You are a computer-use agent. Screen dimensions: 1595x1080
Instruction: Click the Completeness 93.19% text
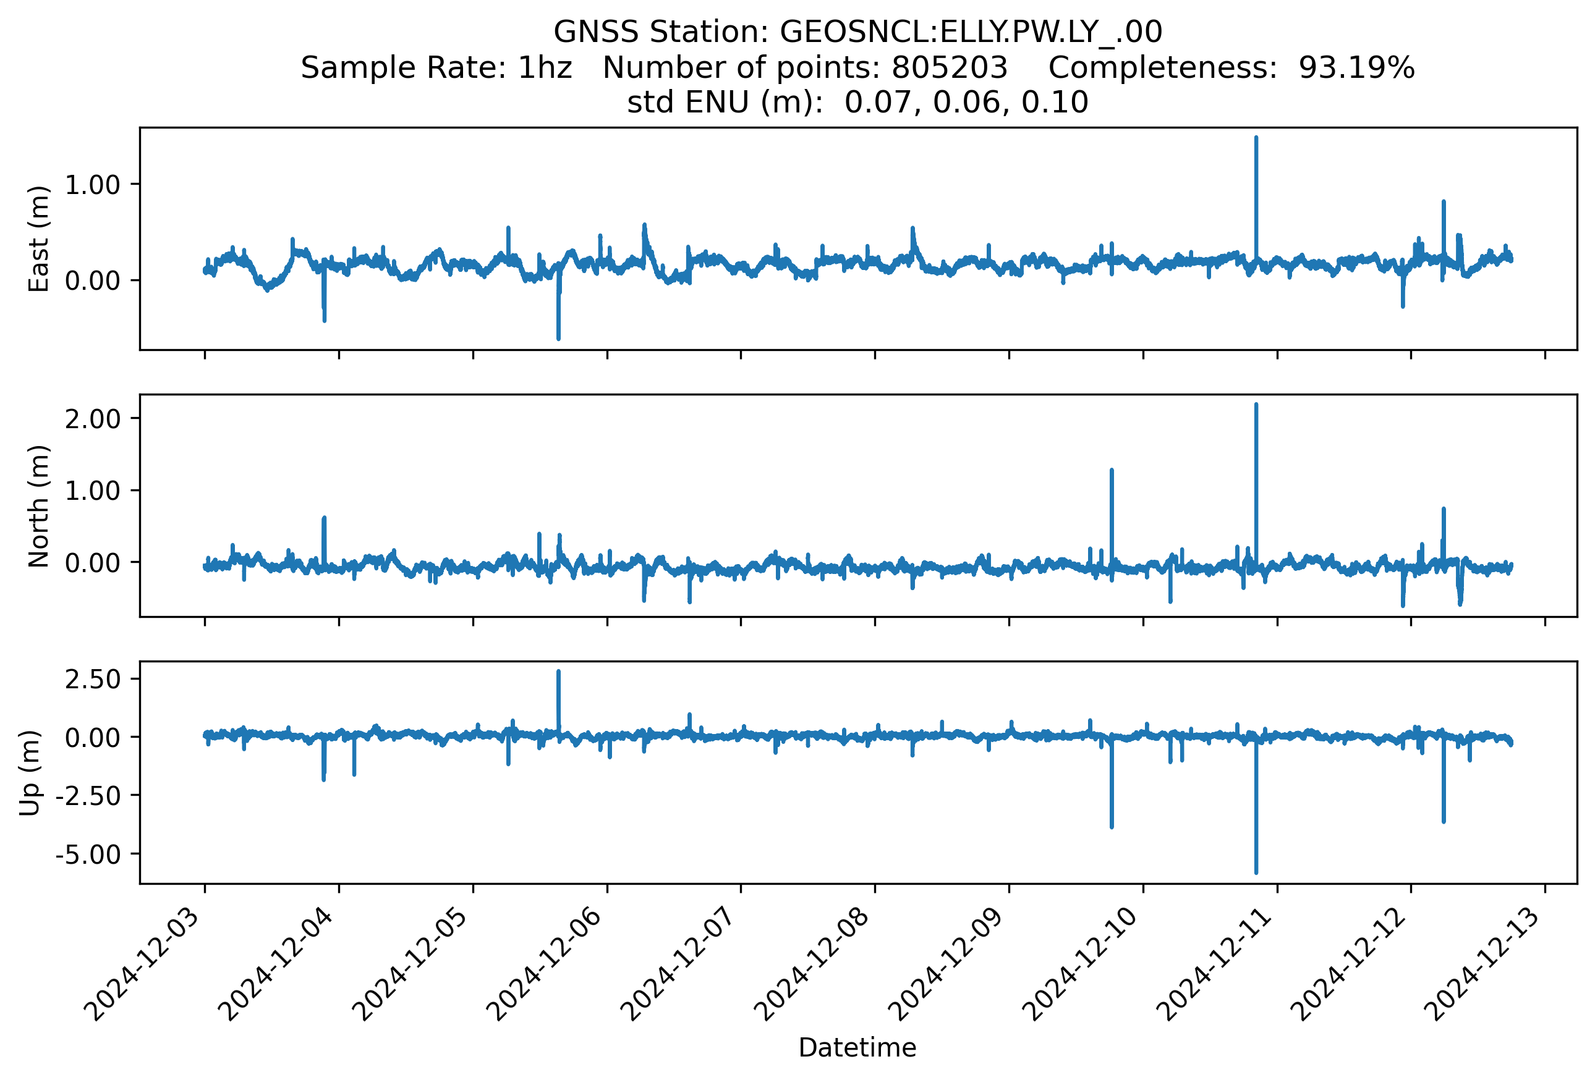click(x=1231, y=68)
